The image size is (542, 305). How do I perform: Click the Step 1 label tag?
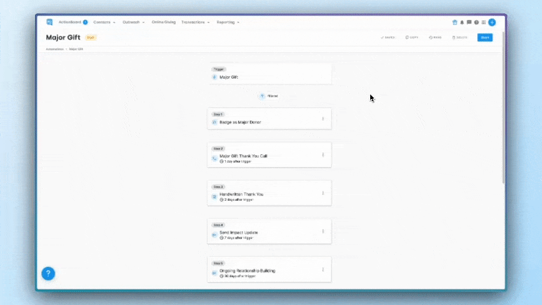click(x=218, y=114)
